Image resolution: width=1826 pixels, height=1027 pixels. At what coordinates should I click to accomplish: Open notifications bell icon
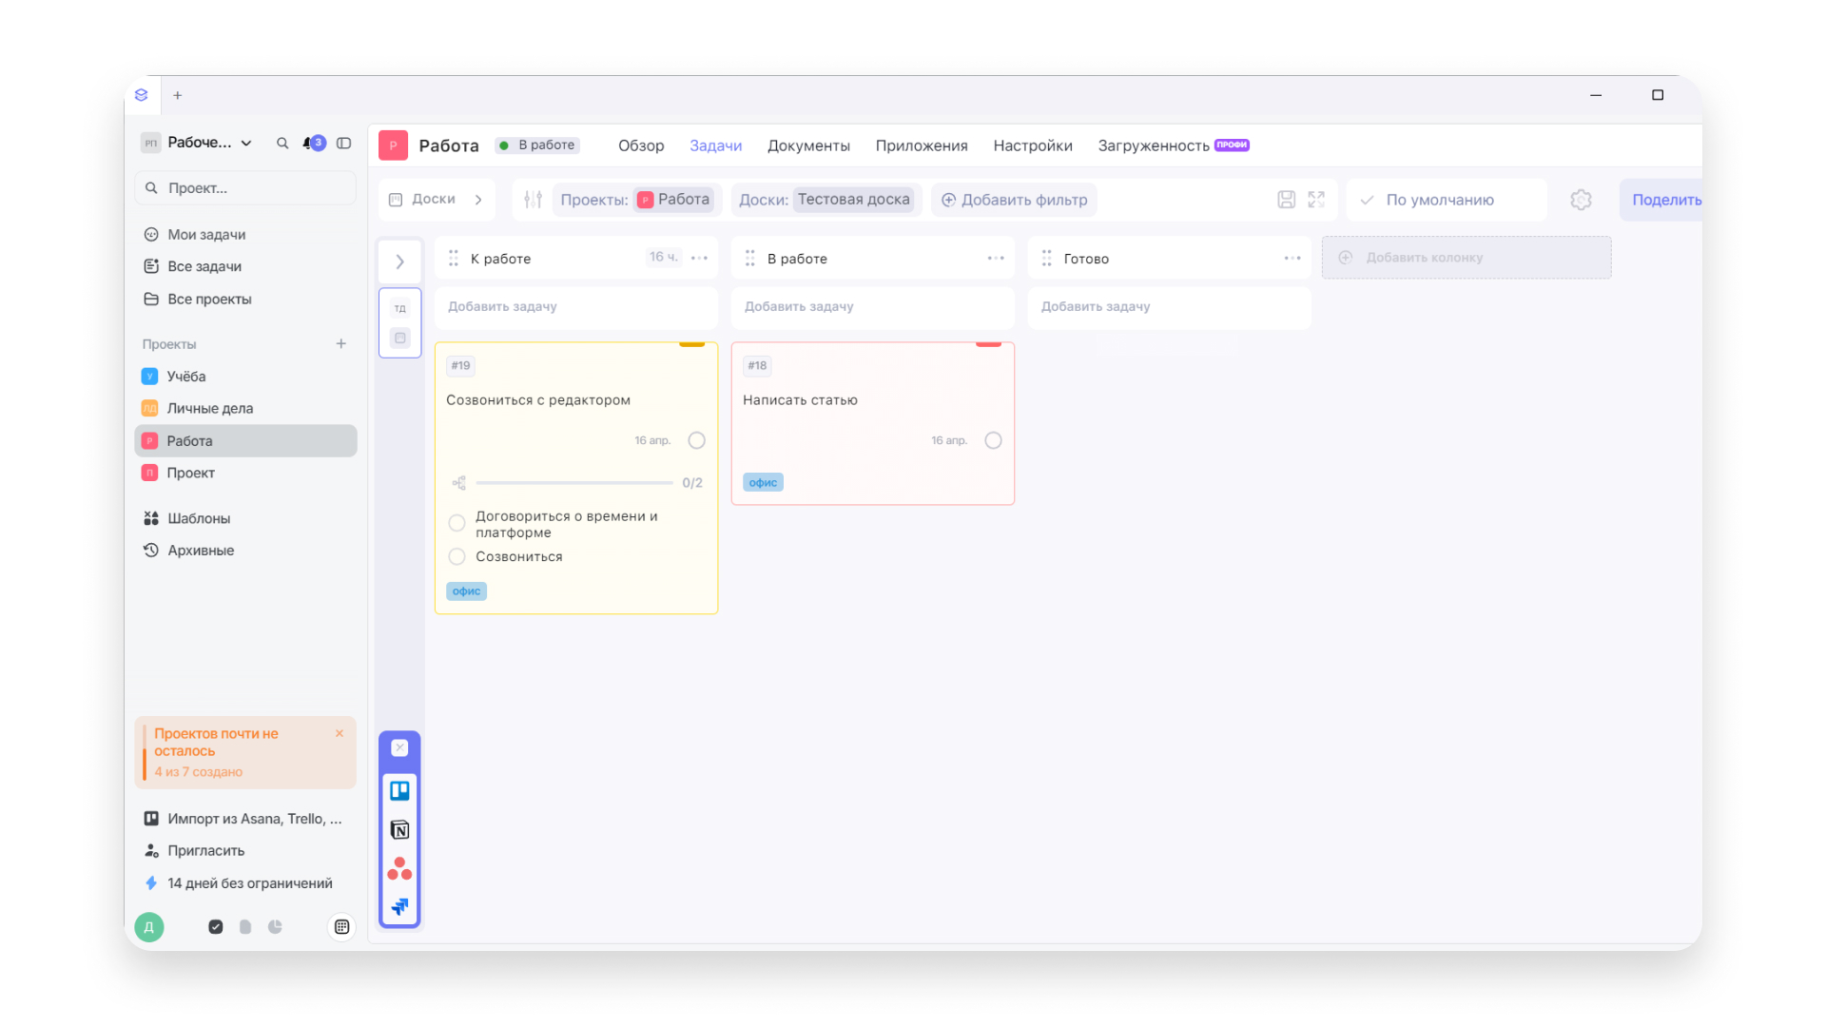(x=308, y=143)
